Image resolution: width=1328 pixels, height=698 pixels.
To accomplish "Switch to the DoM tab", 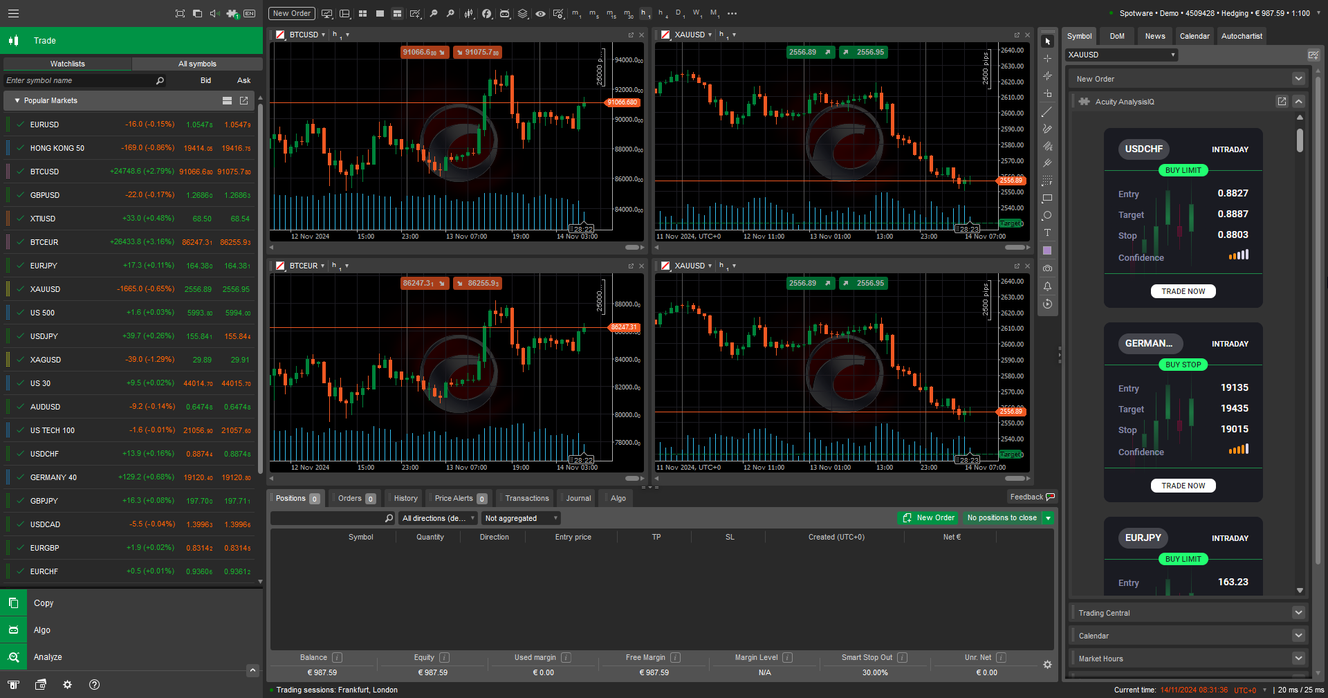I will coord(1117,36).
